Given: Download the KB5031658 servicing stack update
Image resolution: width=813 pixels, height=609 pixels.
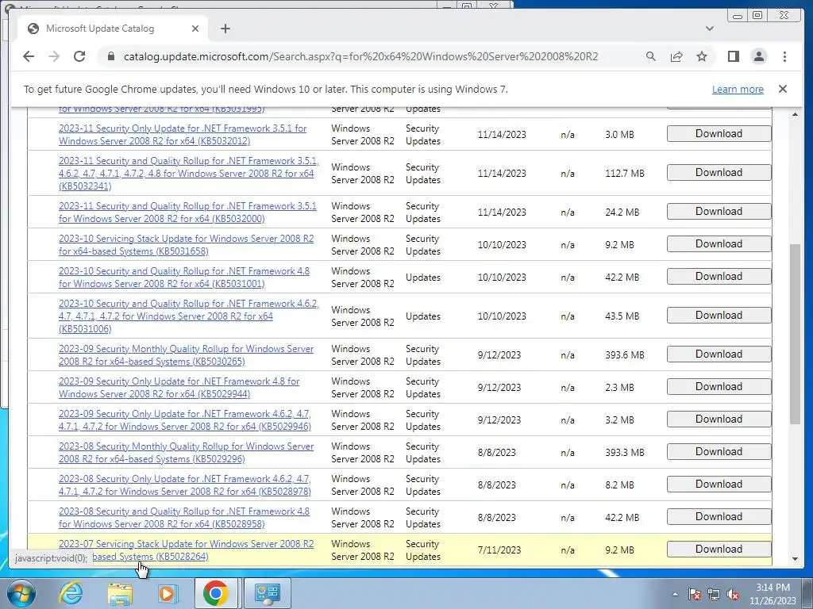Looking at the screenshot, I should coord(719,244).
